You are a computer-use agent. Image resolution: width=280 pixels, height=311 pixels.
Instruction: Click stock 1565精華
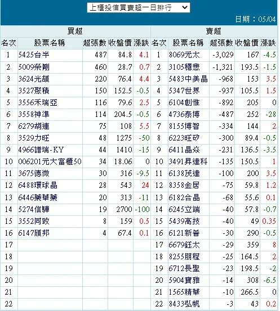184,292
